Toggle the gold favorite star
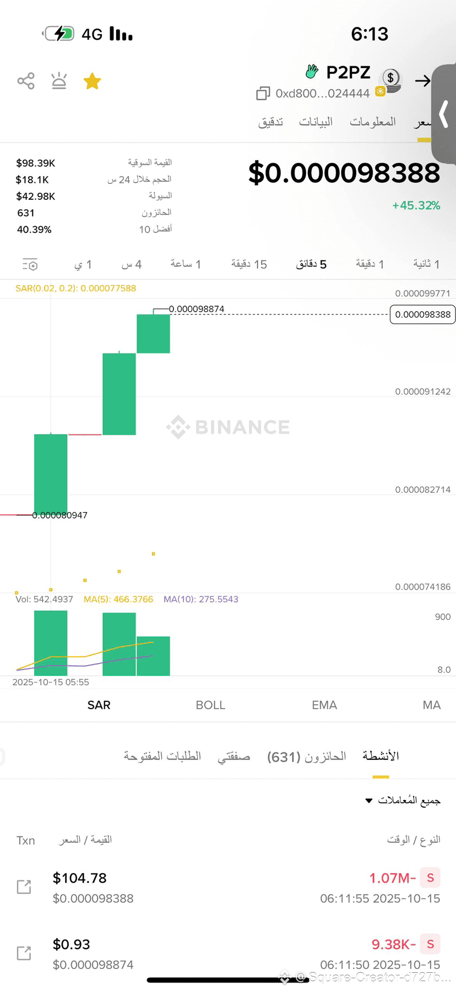This screenshot has width=456, height=991. 92,81
